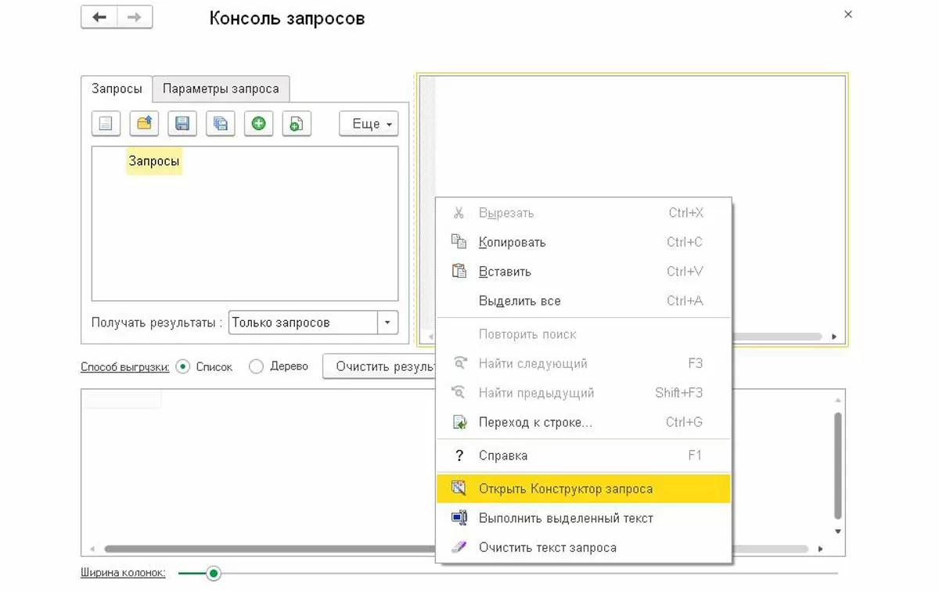Choose Найти предыдущий menu entry
This screenshot has height=591, width=939.
pyautogui.click(x=583, y=393)
